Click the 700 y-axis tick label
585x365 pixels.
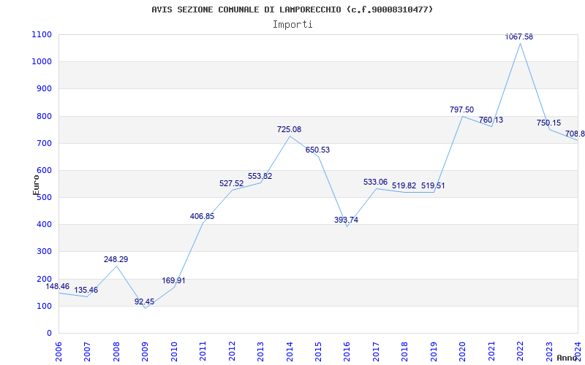point(45,143)
